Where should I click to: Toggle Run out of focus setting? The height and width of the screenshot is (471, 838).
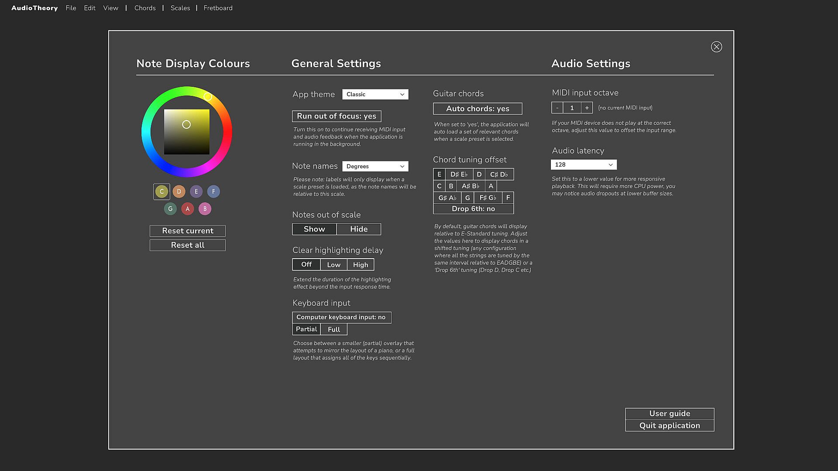click(337, 116)
